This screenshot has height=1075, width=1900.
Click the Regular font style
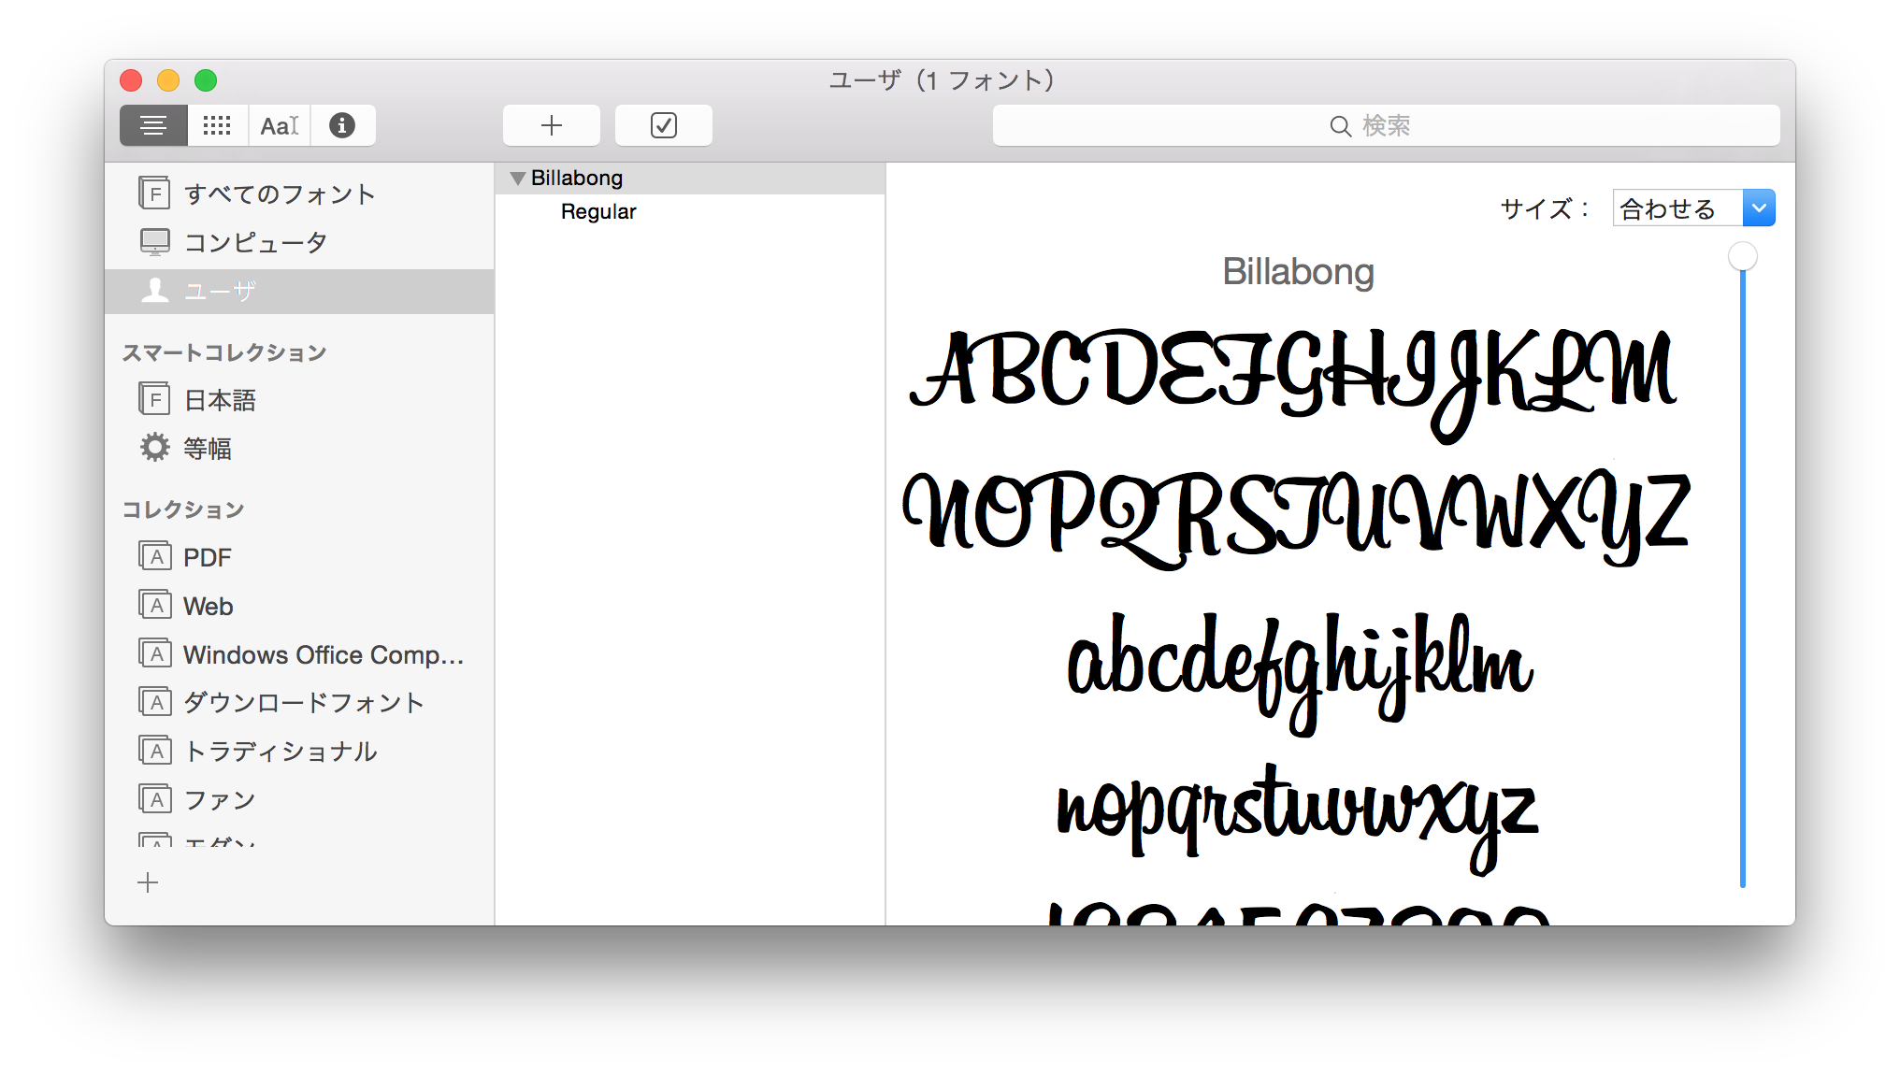pos(597,211)
